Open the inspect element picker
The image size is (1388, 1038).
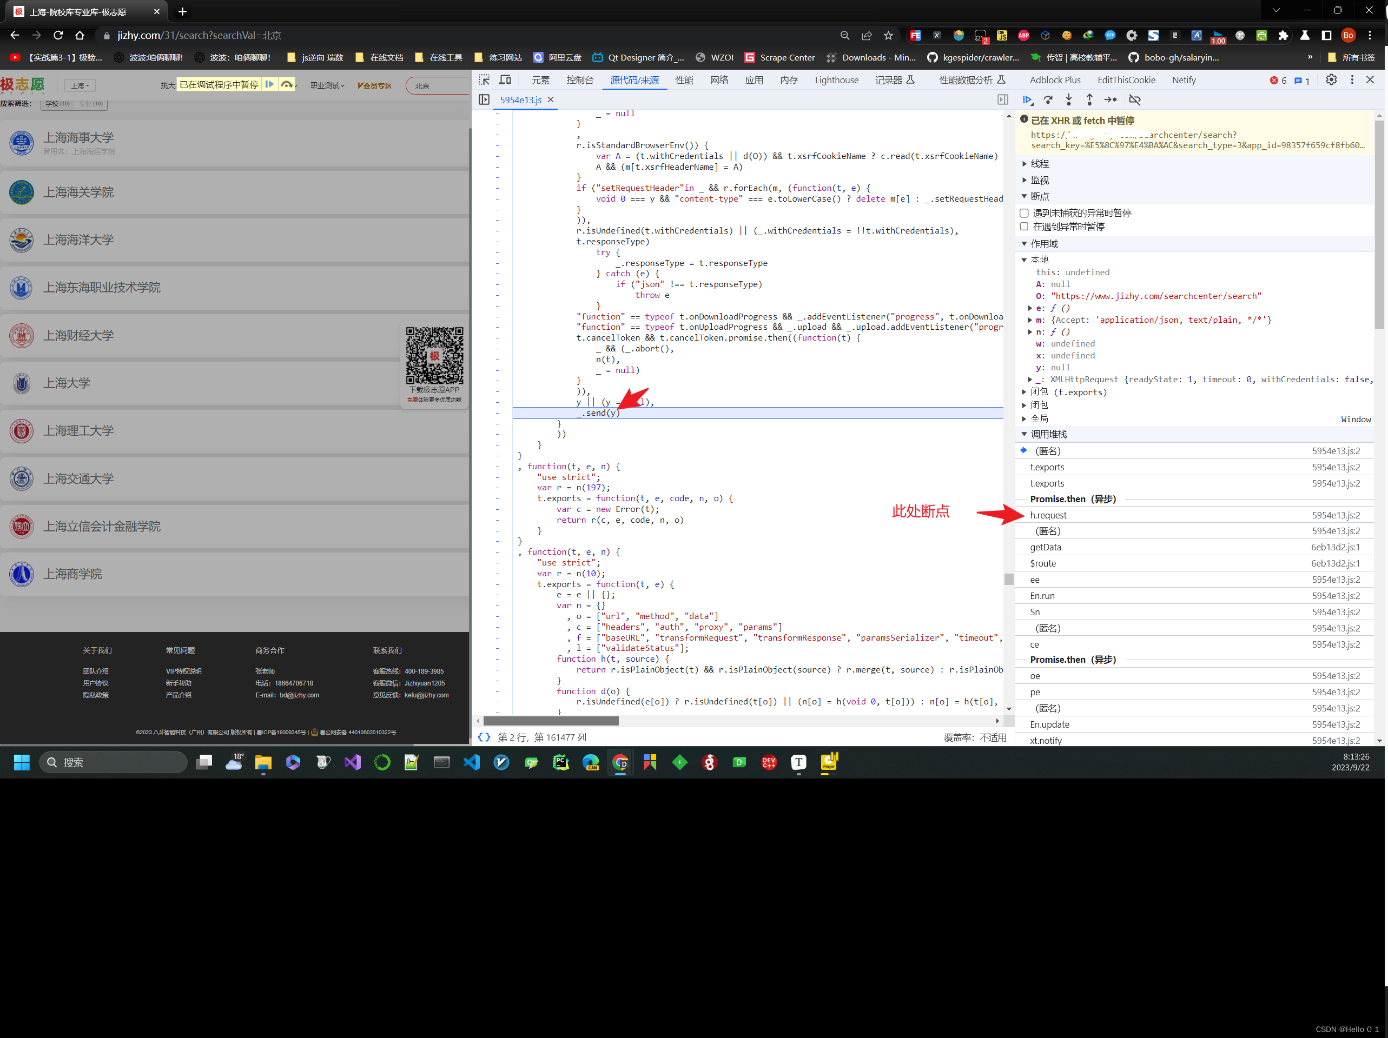coord(485,80)
